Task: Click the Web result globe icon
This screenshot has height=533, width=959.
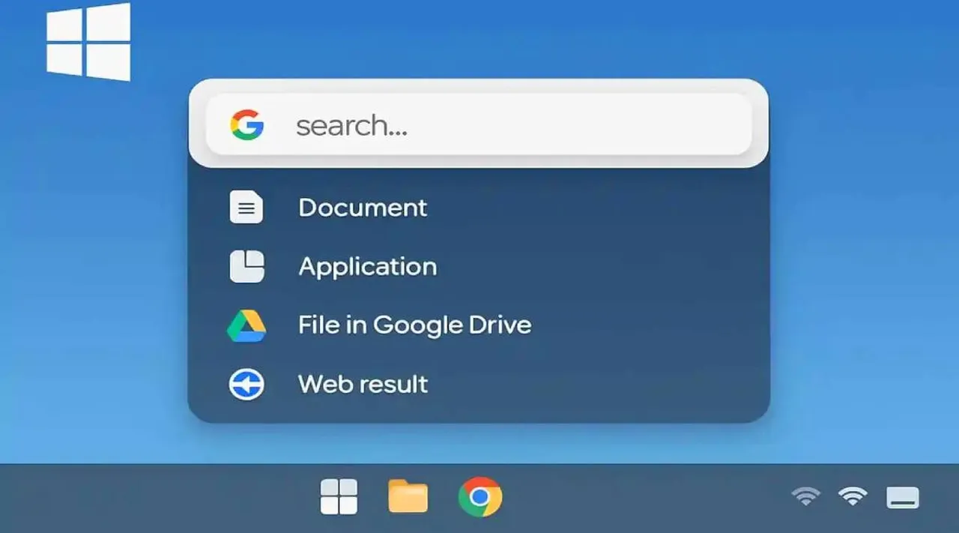Action: [247, 383]
